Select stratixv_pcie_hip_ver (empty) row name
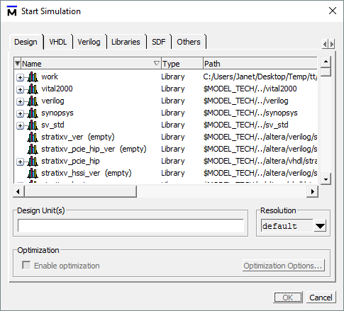Screen dimensions: 344x311 click(x=94, y=149)
